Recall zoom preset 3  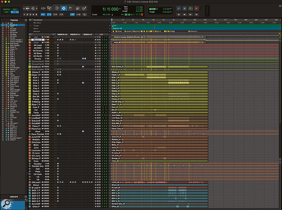(x=30, y=15)
